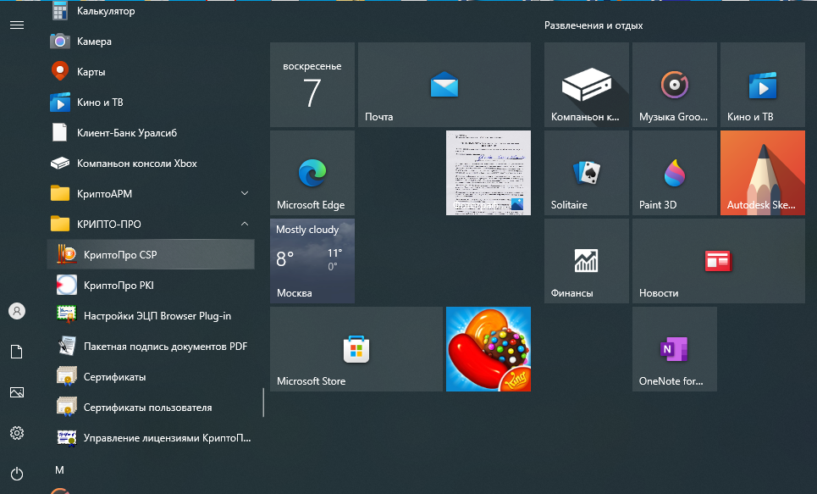Launch the Solitaire tile
817x494 pixels.
coord(587,173)
